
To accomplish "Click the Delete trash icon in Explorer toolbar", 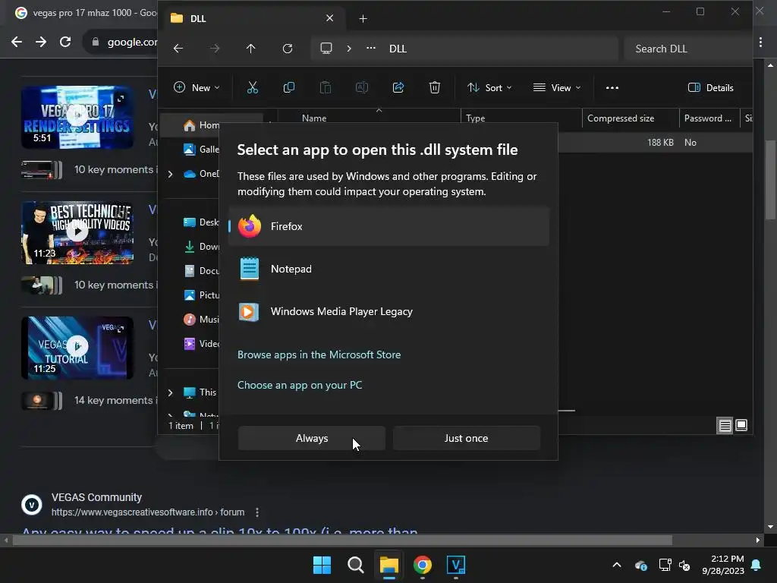I will point(435,88).
